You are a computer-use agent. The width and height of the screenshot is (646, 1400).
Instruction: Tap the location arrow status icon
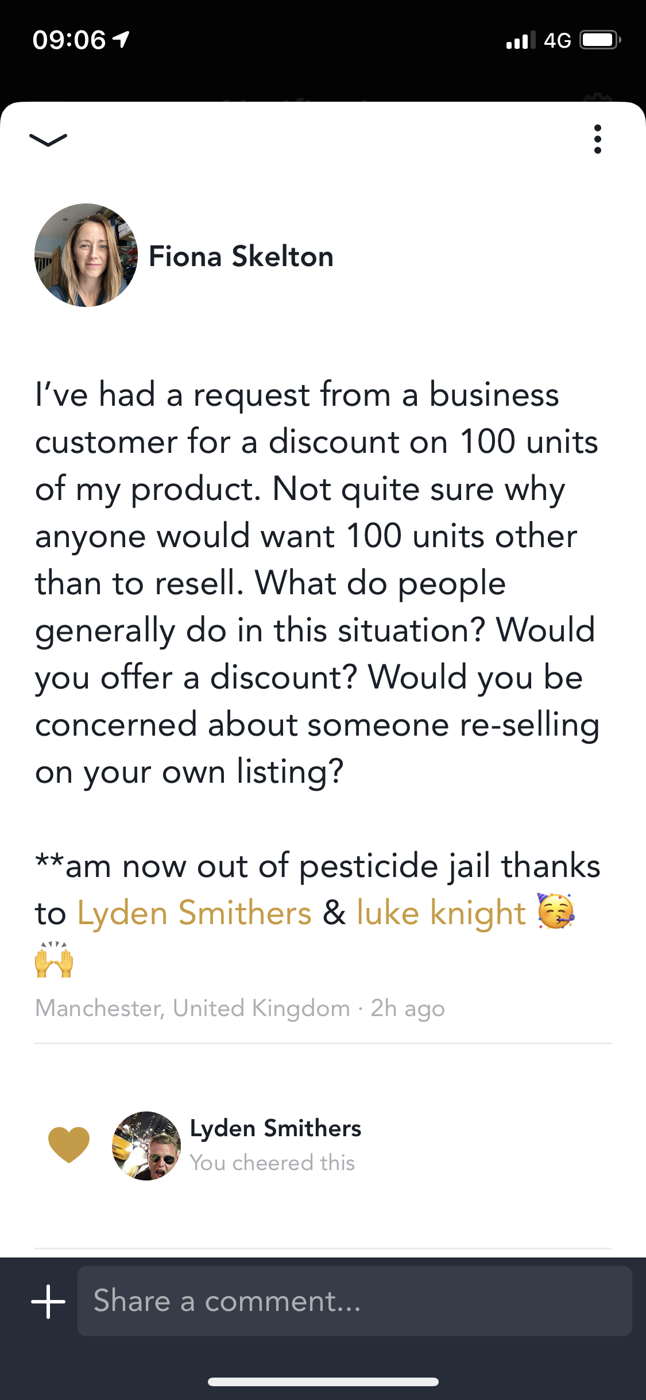121,40
